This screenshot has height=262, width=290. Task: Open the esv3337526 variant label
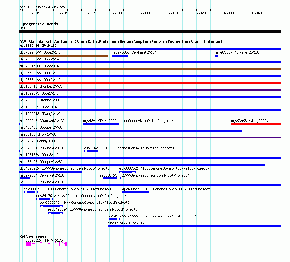164,168
